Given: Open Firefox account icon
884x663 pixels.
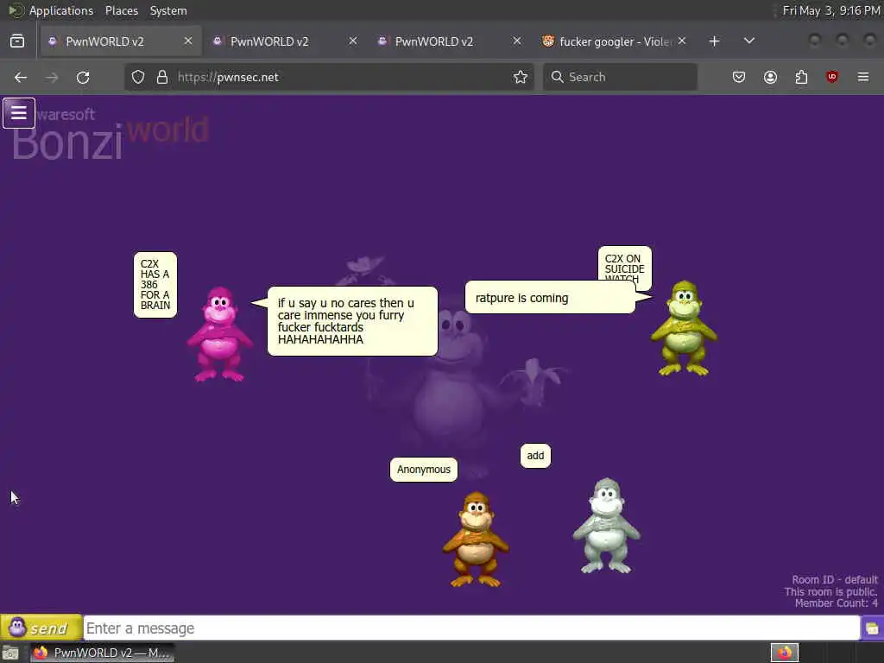Looking at the screenshot, I should [x=770, y=77].
